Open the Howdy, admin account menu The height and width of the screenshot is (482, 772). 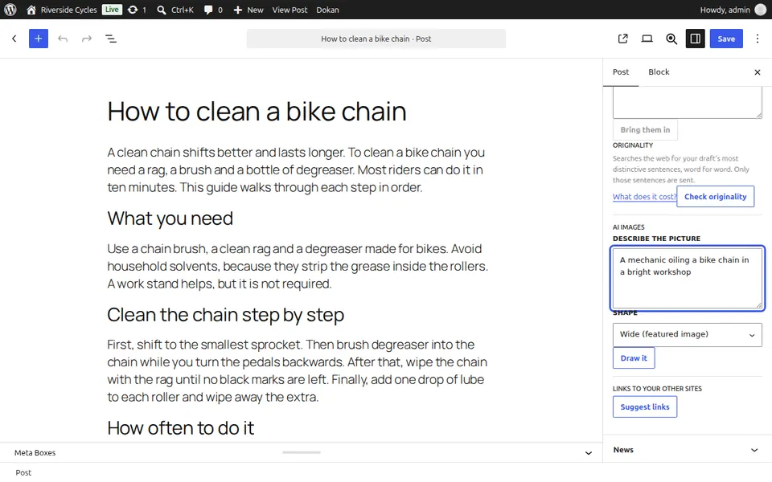click(733, 10)
